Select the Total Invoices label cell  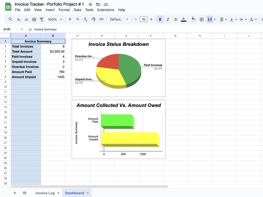(x=26, y=46)
